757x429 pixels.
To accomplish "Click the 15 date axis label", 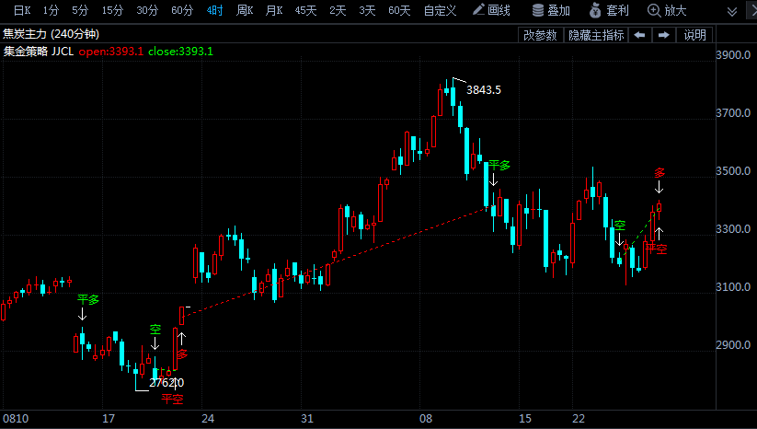I will 525,419.
